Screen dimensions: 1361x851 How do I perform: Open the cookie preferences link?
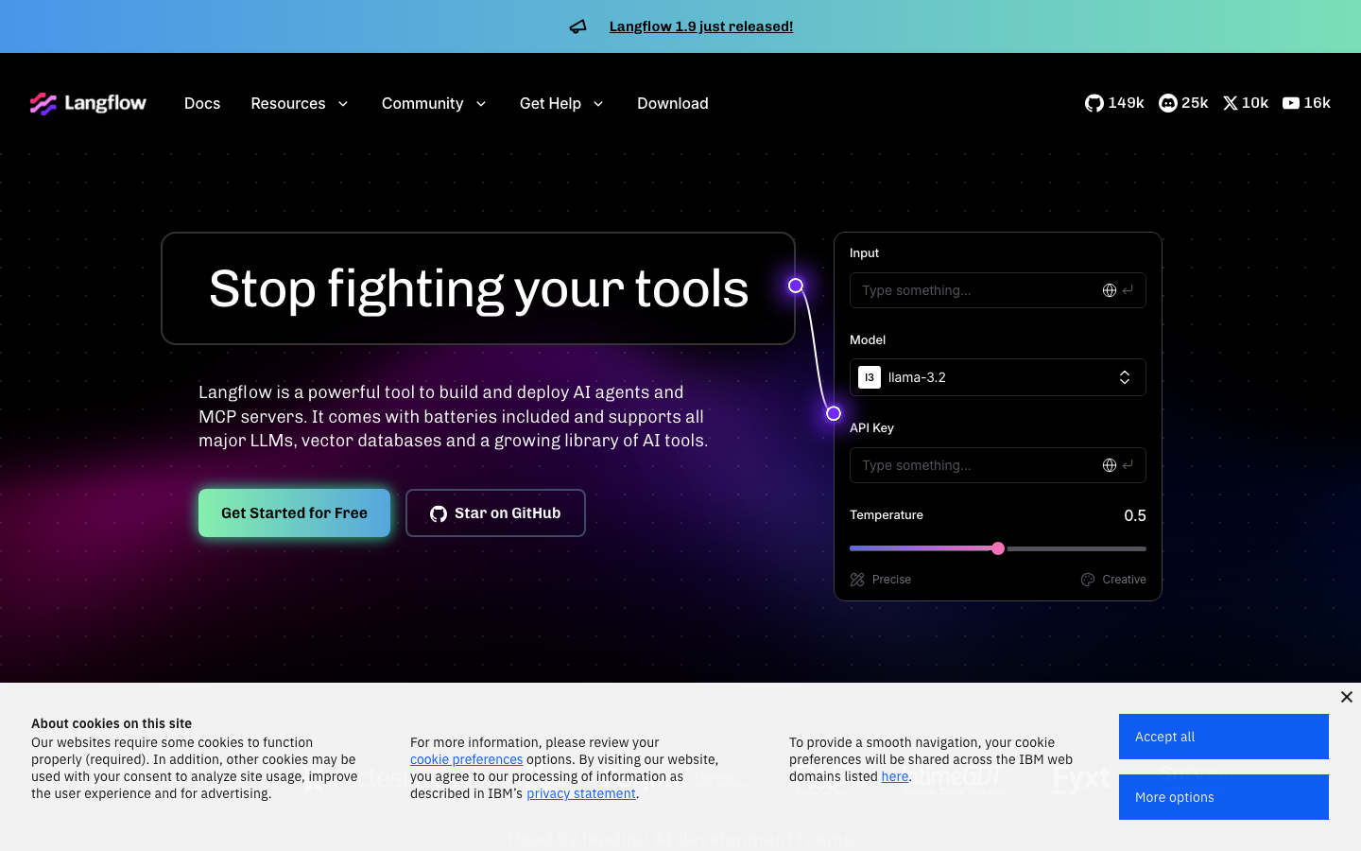(466, 759)
